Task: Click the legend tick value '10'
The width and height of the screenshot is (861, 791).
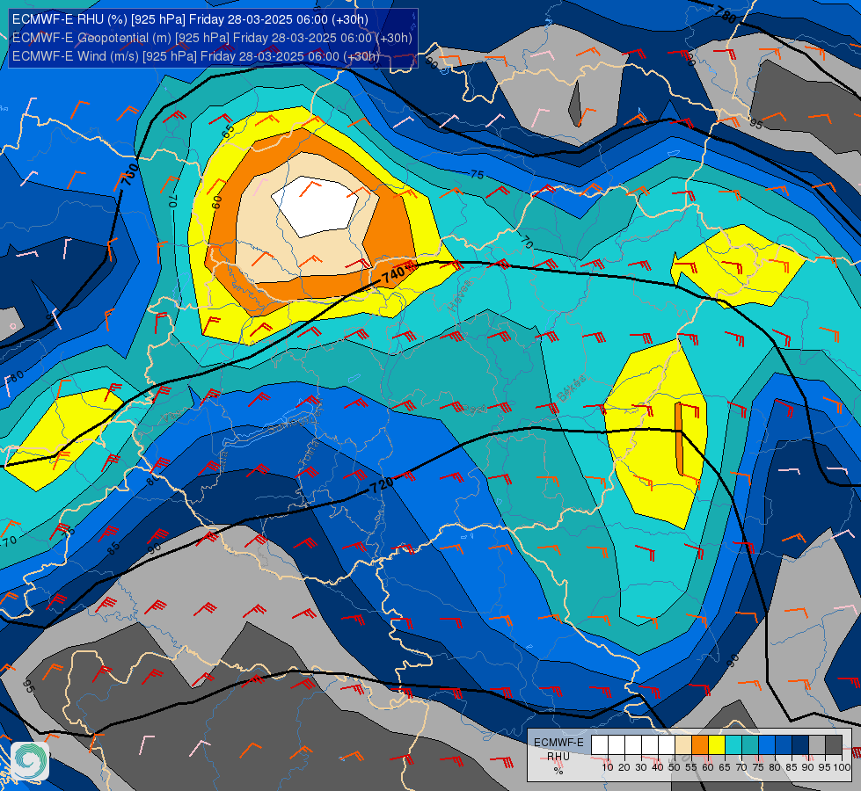Action: [608, 767]
